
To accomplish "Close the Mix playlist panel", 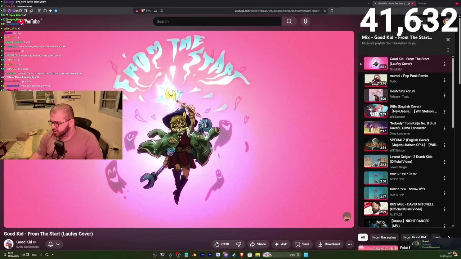I will (x=448, y=40).
